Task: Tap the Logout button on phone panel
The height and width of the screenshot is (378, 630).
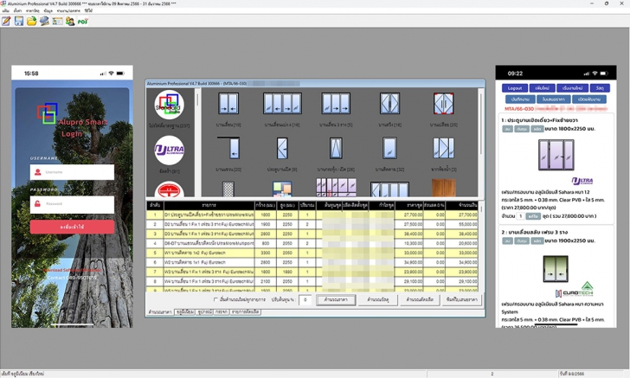Action: (515, 88)
